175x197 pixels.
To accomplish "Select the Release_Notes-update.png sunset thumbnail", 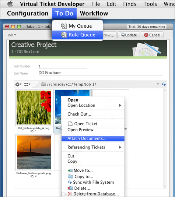I will point(34,152).
